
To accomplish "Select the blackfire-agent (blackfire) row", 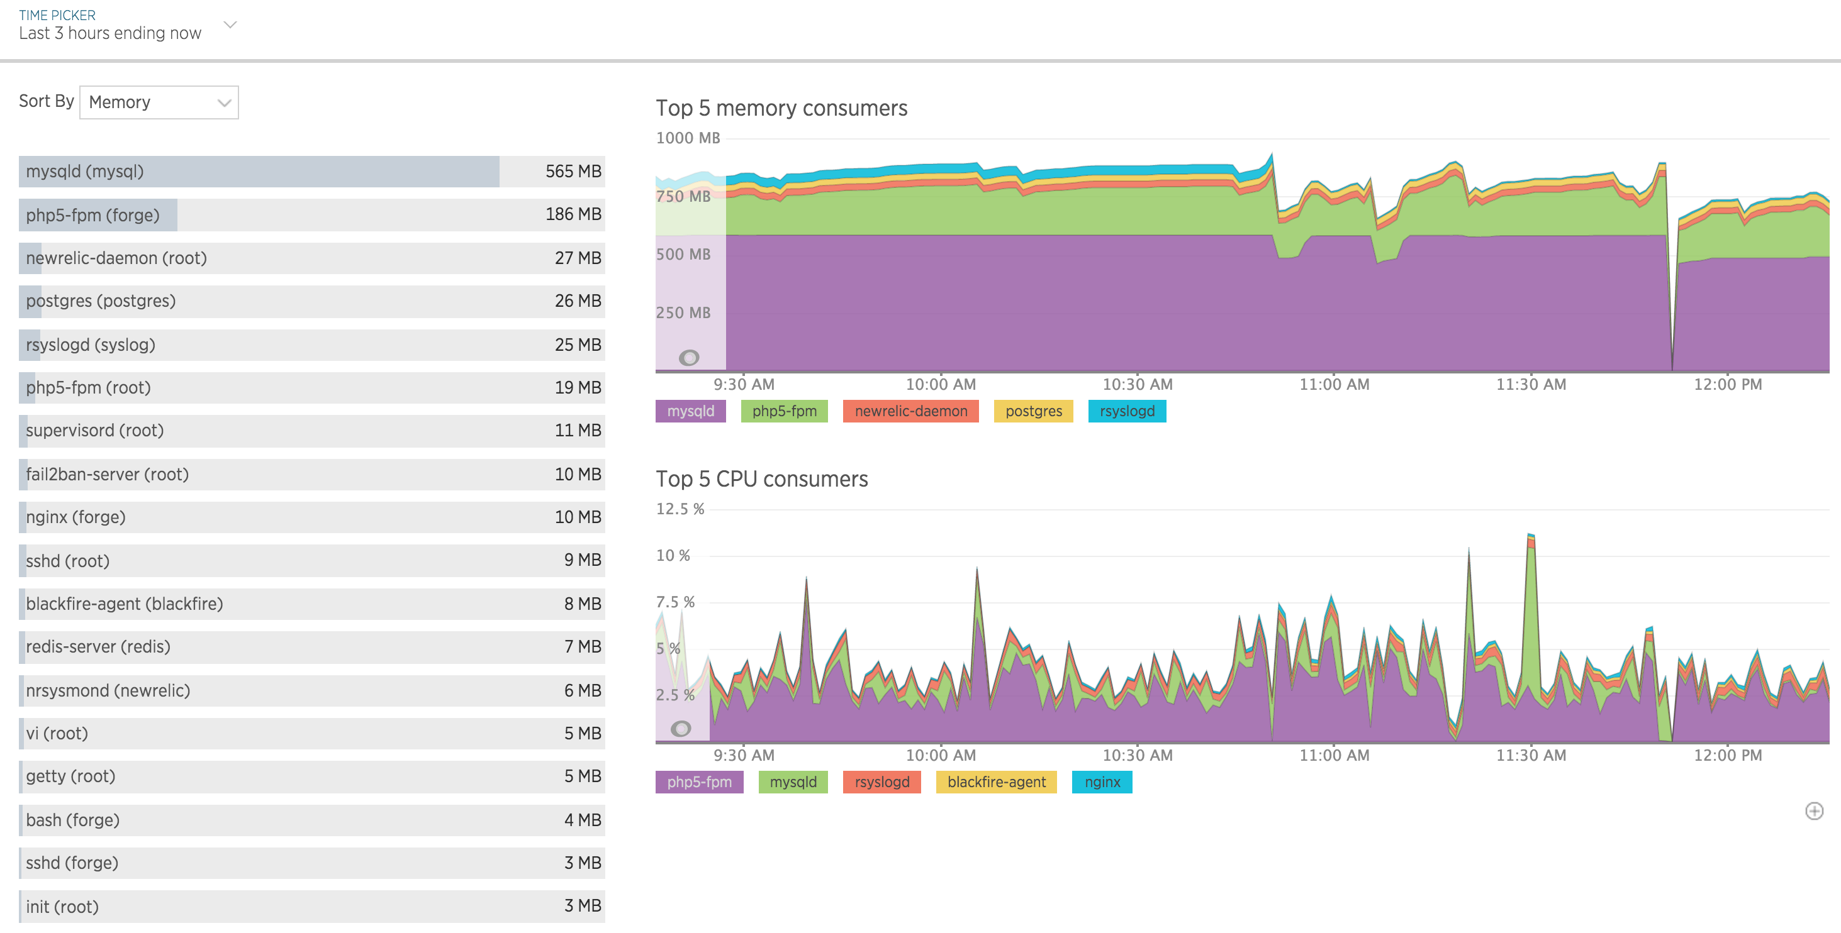I will 311,604.
